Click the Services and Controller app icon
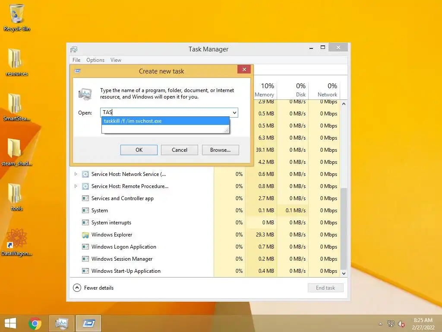The width and height of the screenshot is (442, 332). click(x=85, y=198)
